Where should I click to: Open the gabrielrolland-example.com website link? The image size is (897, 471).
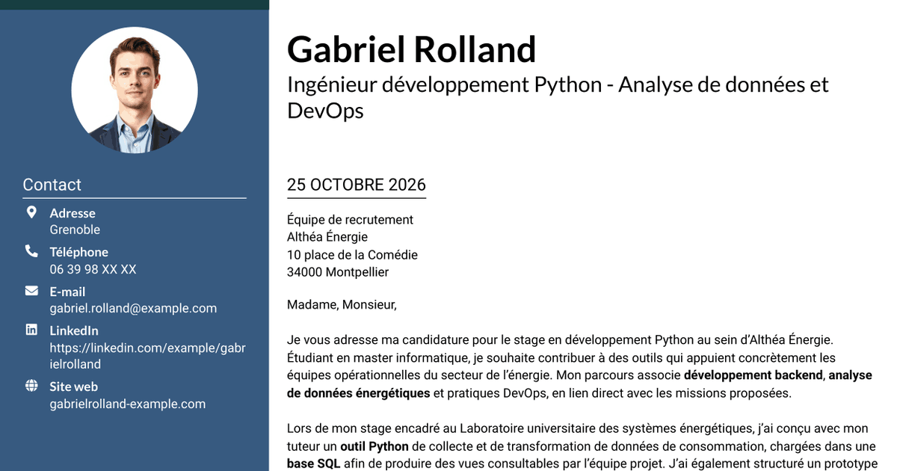click(128, 404)
